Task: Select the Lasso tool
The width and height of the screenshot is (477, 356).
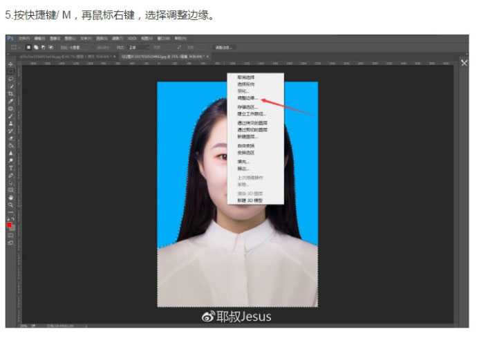Action: (x=10, y=79)
